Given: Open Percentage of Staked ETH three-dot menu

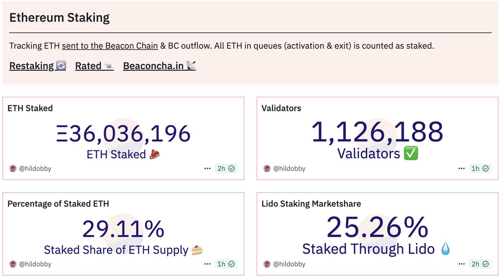Looking at the screenshot, I should coord(208,264).
